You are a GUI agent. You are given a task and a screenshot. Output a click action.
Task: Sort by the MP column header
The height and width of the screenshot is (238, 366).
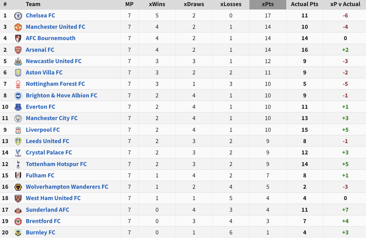point(129,4)
